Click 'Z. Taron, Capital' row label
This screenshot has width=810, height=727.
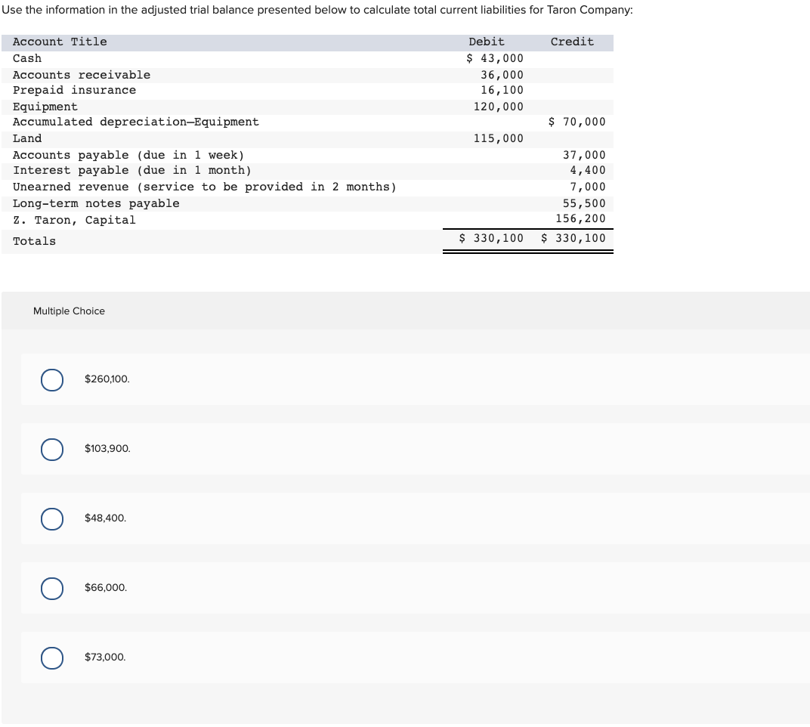74,220
